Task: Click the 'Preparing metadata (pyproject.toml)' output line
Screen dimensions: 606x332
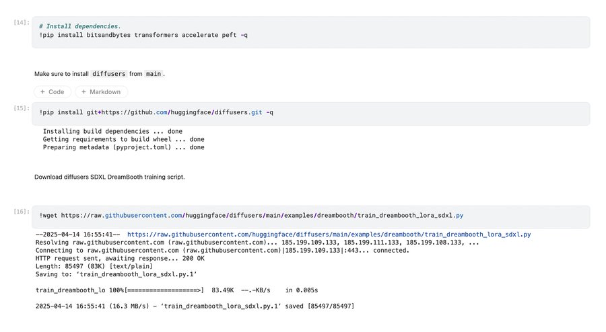Action: [123, 147]
